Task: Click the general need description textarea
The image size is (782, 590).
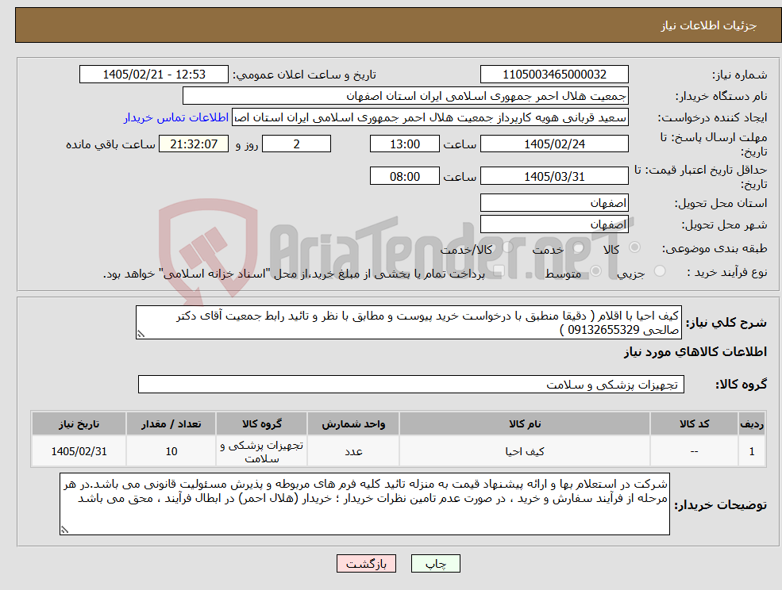Action: [x=408, y=323]
